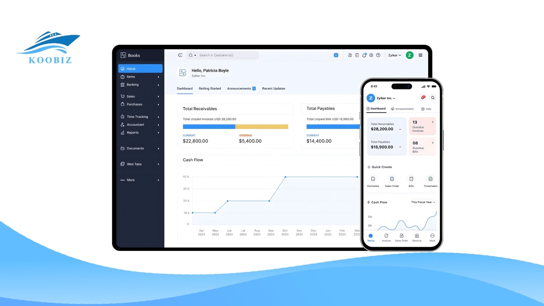Click the help question mark icon

coord(378,55)
